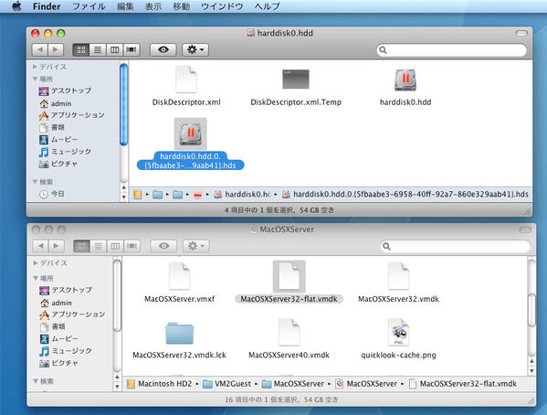Select ミュージック in MacOSXServer sidebar
The height and width of the screenshot is (415, 547).
pyautogui.click(x=66, y=351)
